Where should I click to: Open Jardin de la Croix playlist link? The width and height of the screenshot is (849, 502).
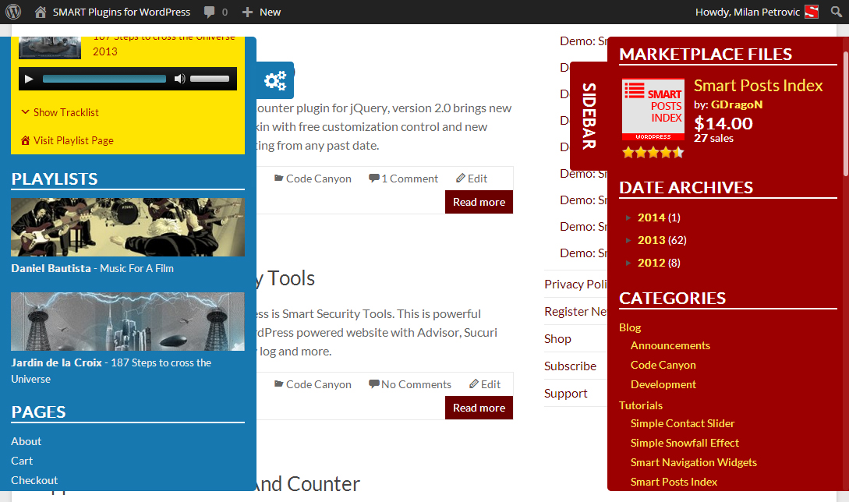[111, 371]
